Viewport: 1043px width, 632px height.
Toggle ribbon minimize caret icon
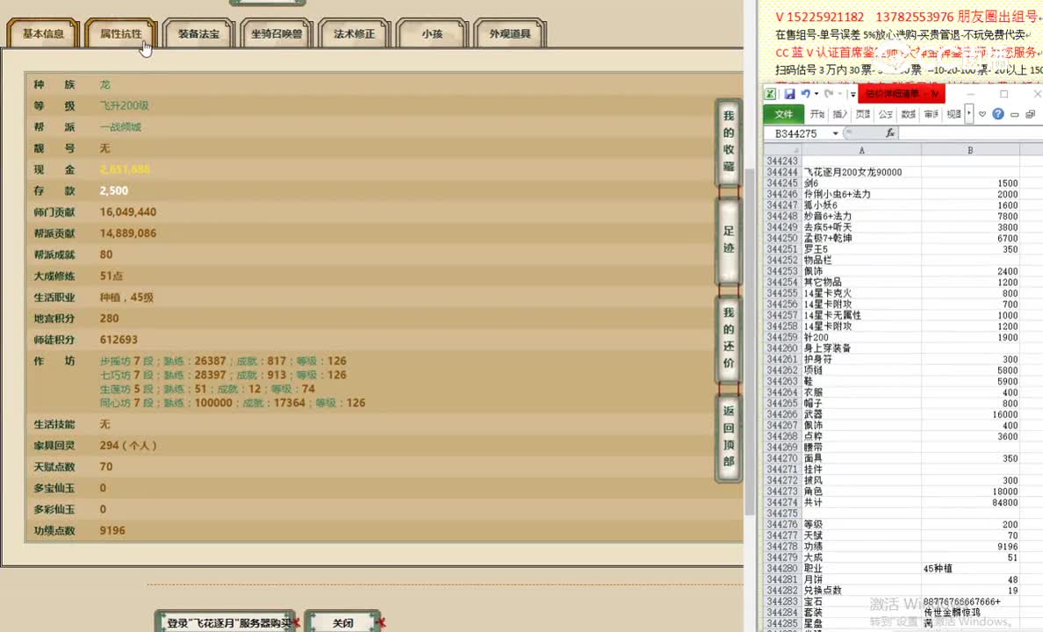click(x=982, y=114)
